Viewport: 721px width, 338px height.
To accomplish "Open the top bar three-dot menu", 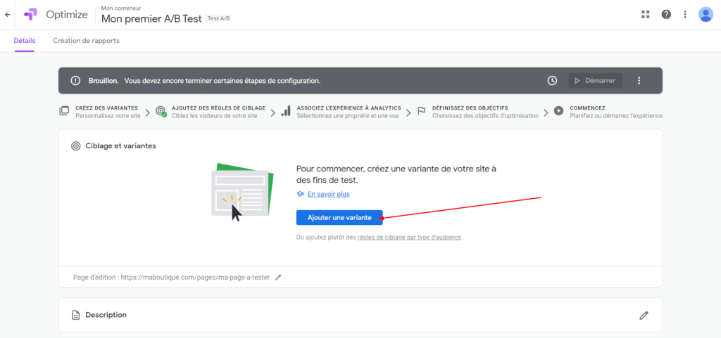I will coord(685,15).
